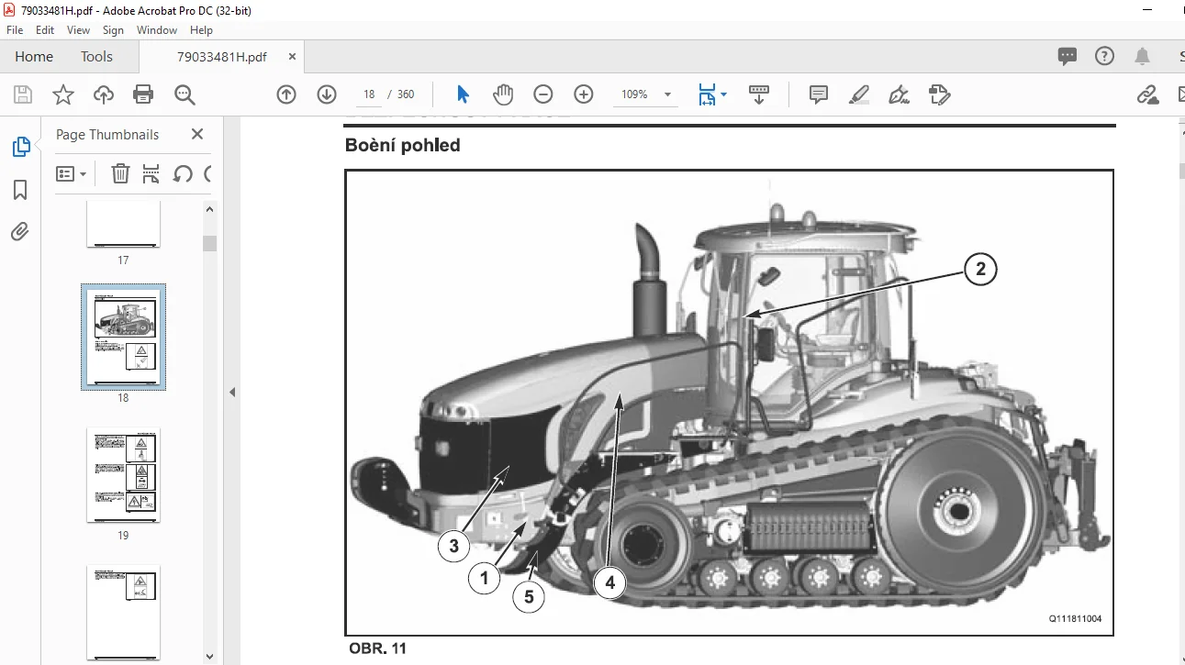Viewport: 1185px width, 665px height.
Task: Click the caption 'OBR. 11'
Action: (377, 648)
